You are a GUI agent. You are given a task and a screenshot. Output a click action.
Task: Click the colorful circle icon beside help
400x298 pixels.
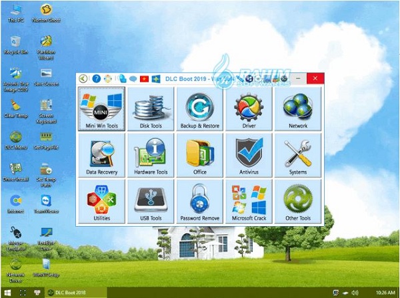[107, 78]
